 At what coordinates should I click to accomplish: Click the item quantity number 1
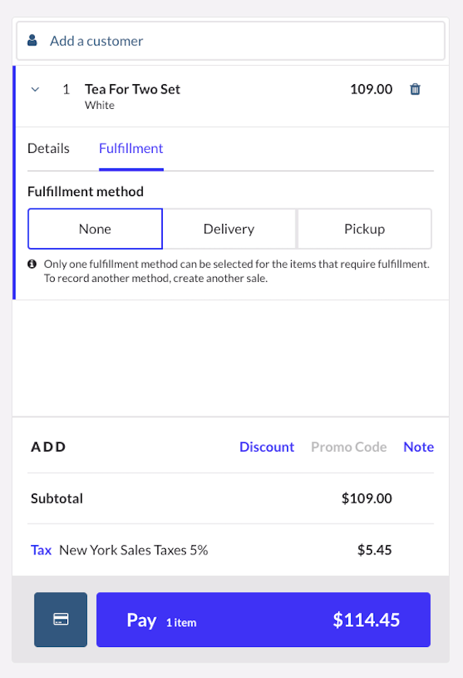point(66,90)
